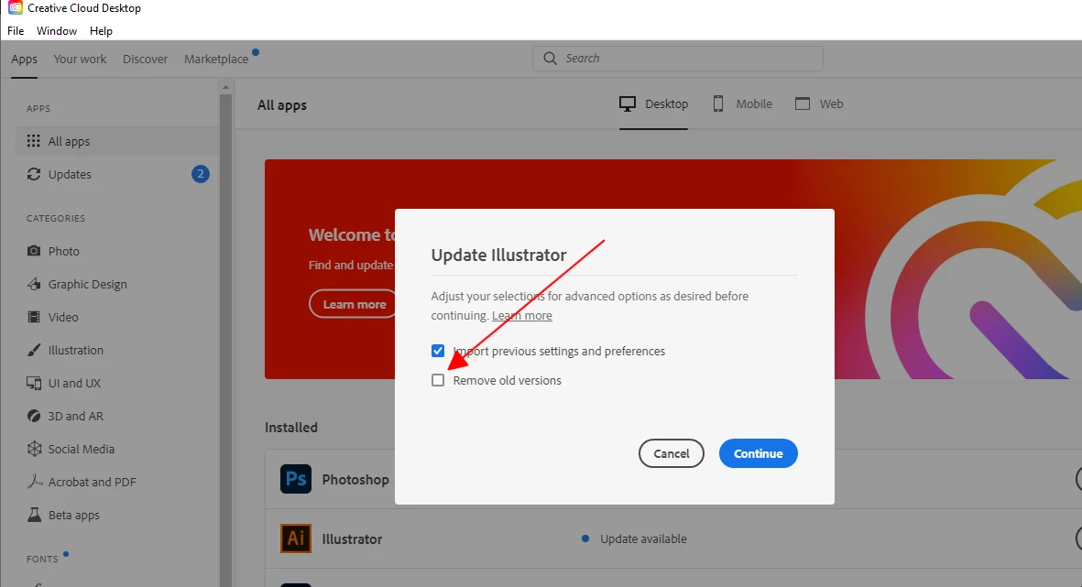The width and height of the screenshot is (1082, 587).
Task: Click the Social Media icon
Action: (x=33, y=449)
